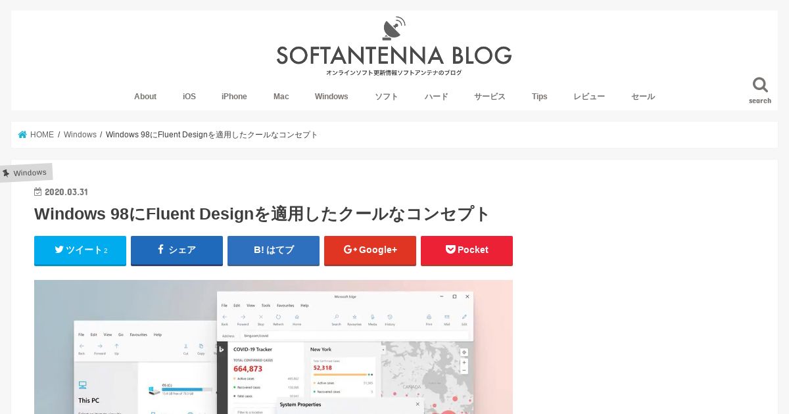
Task: Share via the Google+ button
Action: (370, 250)
